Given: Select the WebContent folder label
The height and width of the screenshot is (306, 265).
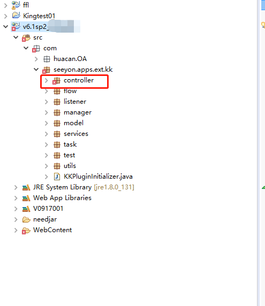Looking at the screenshot, I should click(52, 230).
